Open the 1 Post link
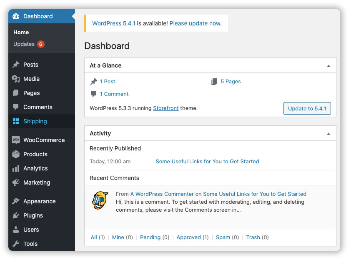 (x=108, y=81)
